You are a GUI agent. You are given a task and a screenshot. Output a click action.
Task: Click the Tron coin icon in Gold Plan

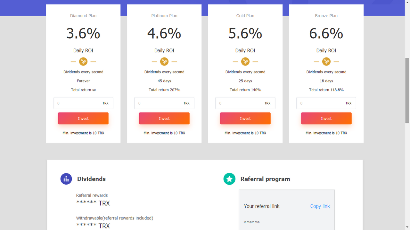[245, 62]
